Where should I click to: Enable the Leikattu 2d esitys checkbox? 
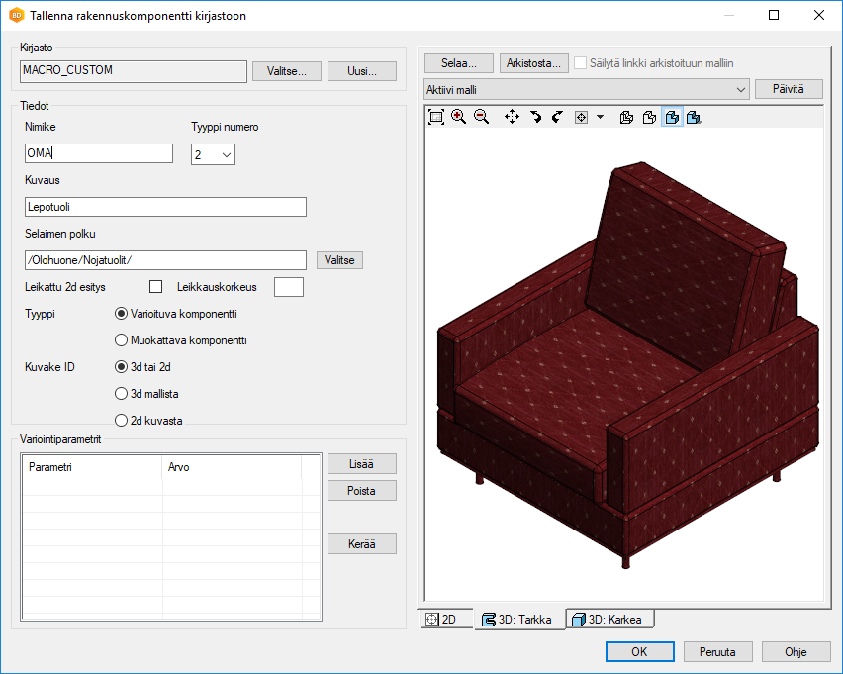[155, 287]
